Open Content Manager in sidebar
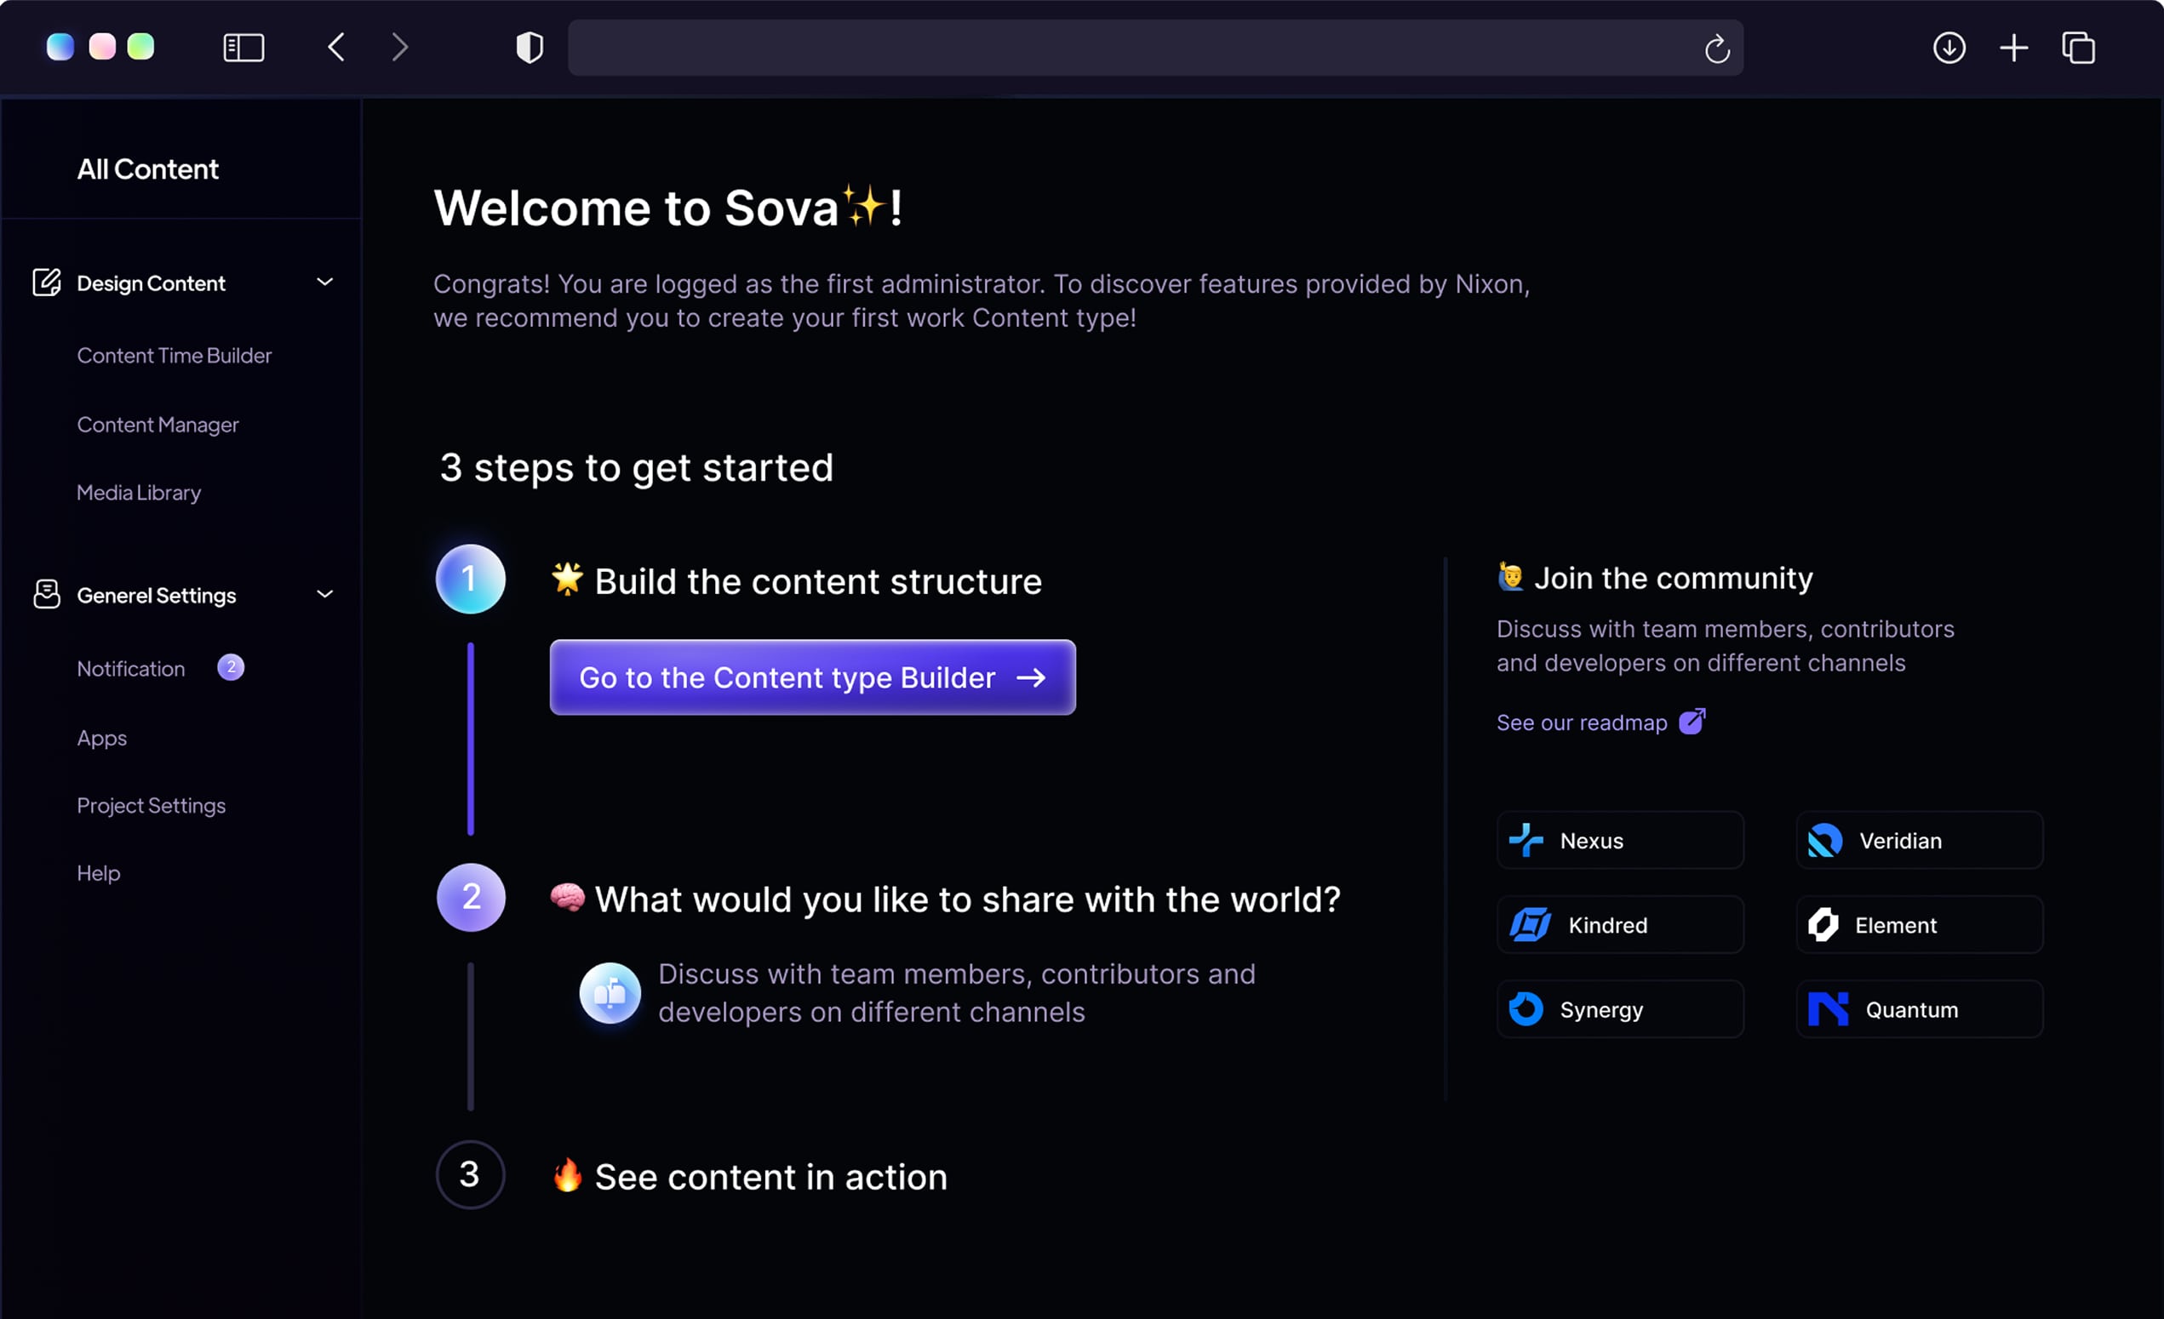This screenshot has height=1319, width=2164. coord(158,425)
